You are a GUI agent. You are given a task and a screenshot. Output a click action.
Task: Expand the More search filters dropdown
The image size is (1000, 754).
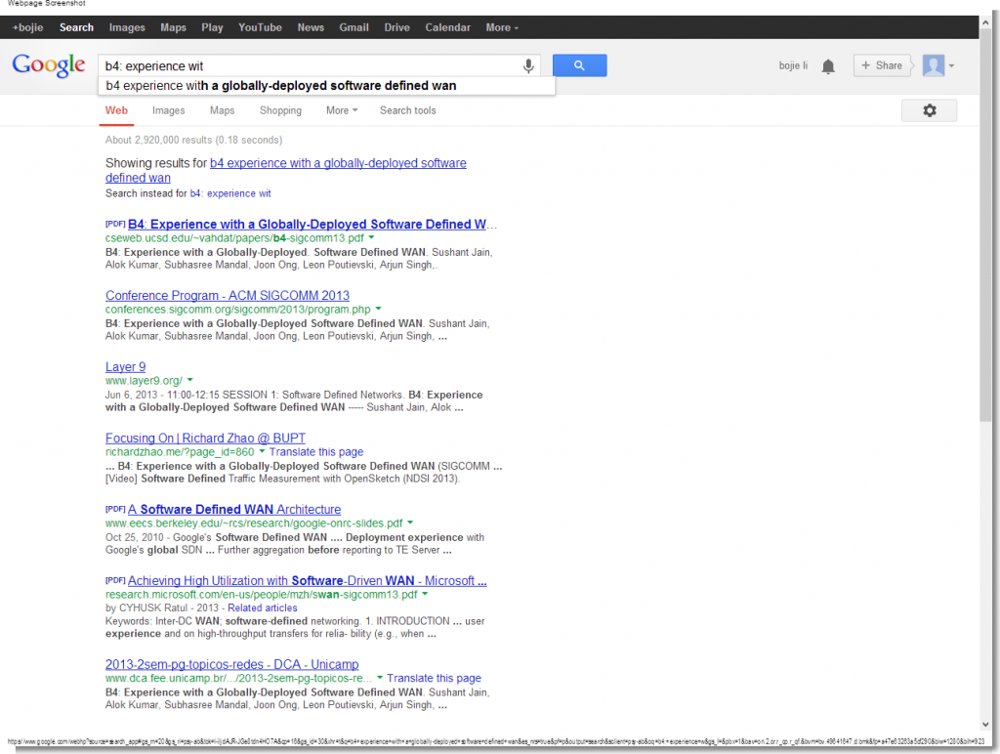point(341,110)
